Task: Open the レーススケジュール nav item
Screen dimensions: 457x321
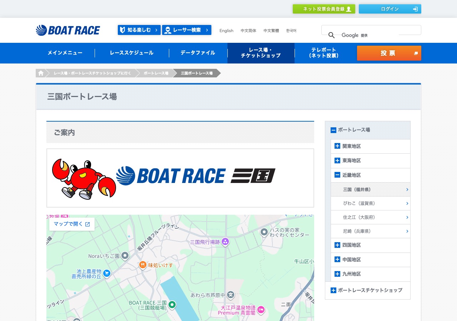Action: (132, 53)
